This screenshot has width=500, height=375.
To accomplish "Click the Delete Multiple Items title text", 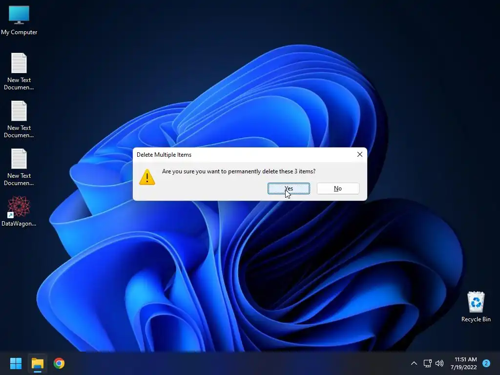I will point(164,155).
